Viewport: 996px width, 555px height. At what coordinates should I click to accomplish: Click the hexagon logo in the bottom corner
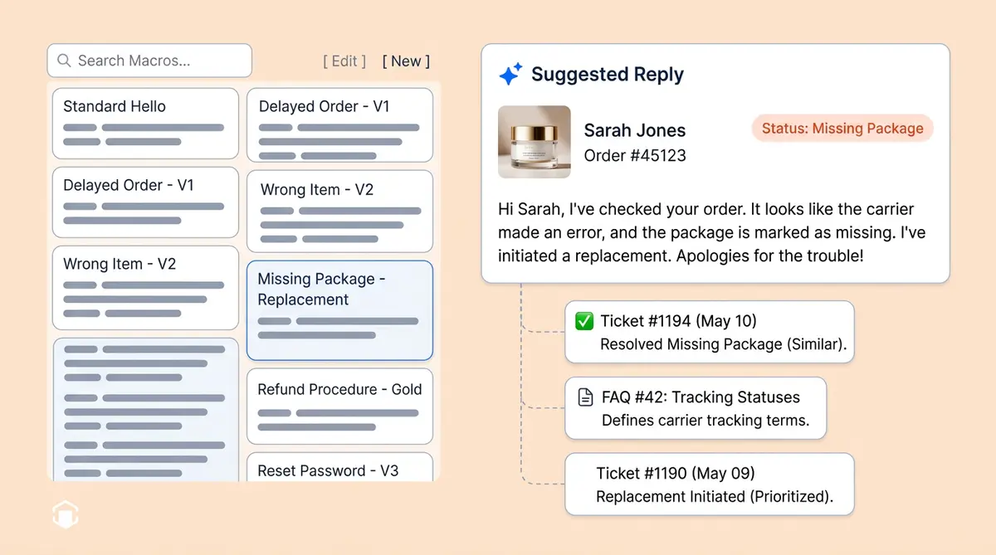(65, 514)
